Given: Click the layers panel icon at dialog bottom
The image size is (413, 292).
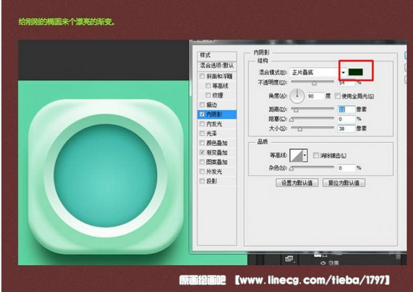Looking at the screenshot, I should click(x=289, y=259).
